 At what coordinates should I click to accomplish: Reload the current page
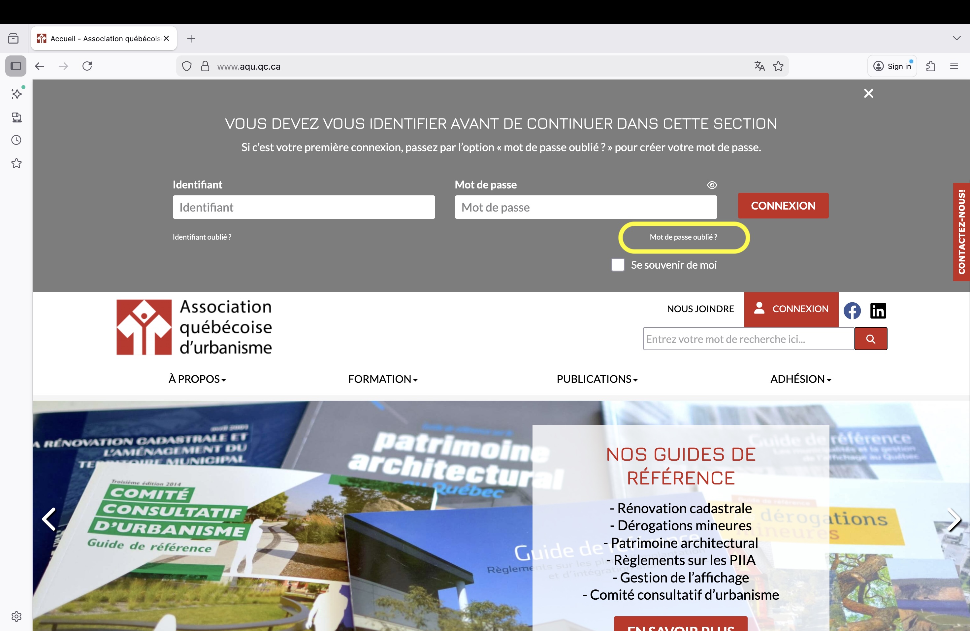[x=87, y=66]
